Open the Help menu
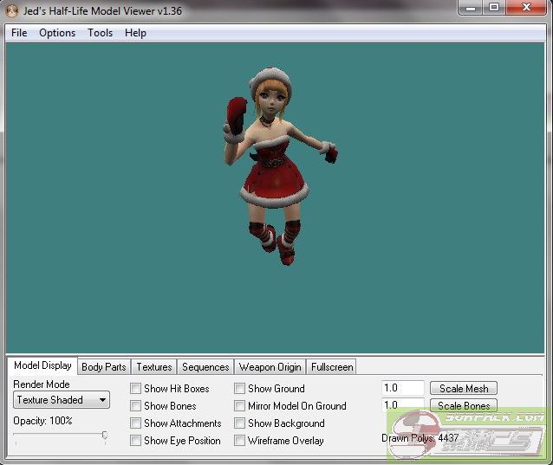Viewport: 553px width, 465px height. click(135, 33)
